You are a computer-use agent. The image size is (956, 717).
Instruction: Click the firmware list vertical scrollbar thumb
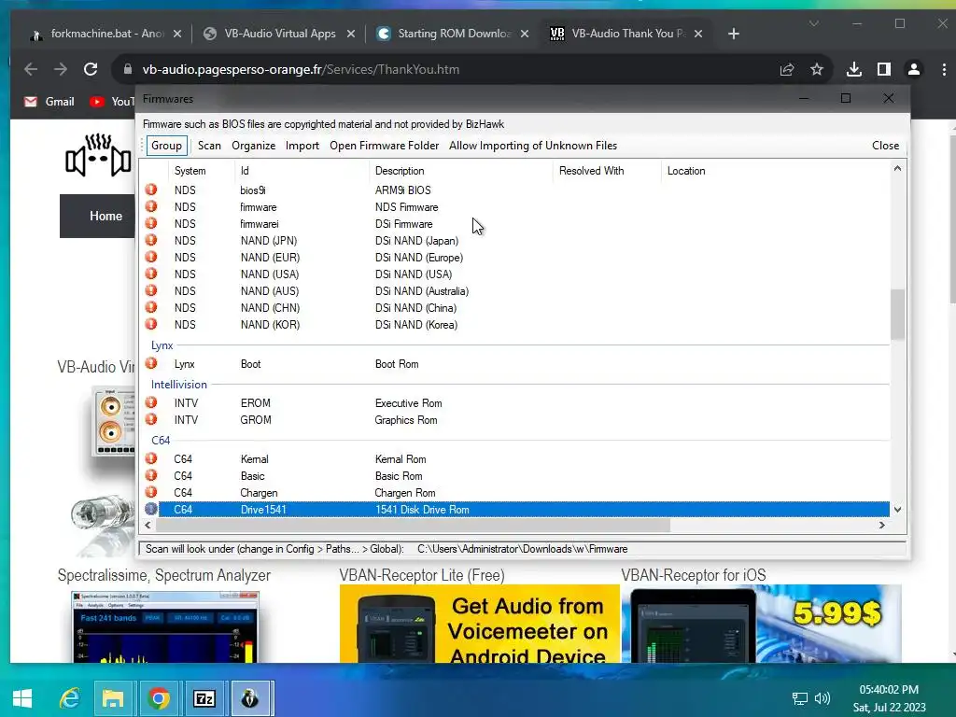point(897,314)
